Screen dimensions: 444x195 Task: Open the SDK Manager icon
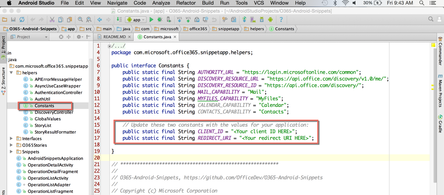pos(262,20)
